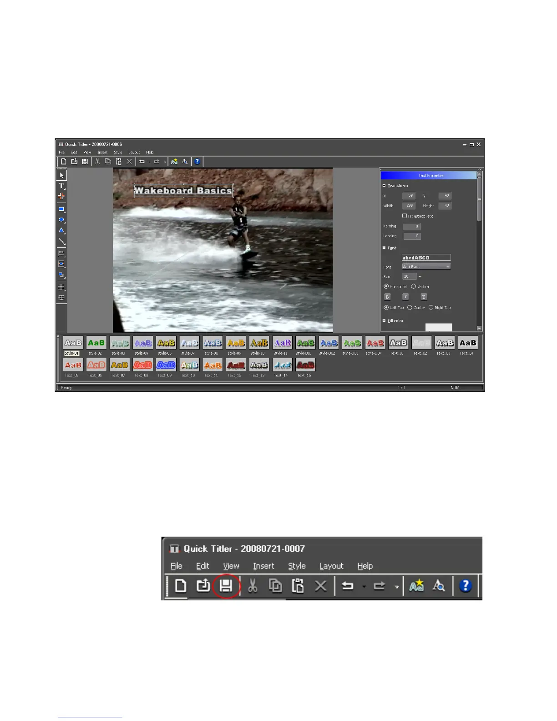Toggle Bold B button in Text Properties
Image resolution: width=557 pixels, height=721 pixels.
coord(387,297)
